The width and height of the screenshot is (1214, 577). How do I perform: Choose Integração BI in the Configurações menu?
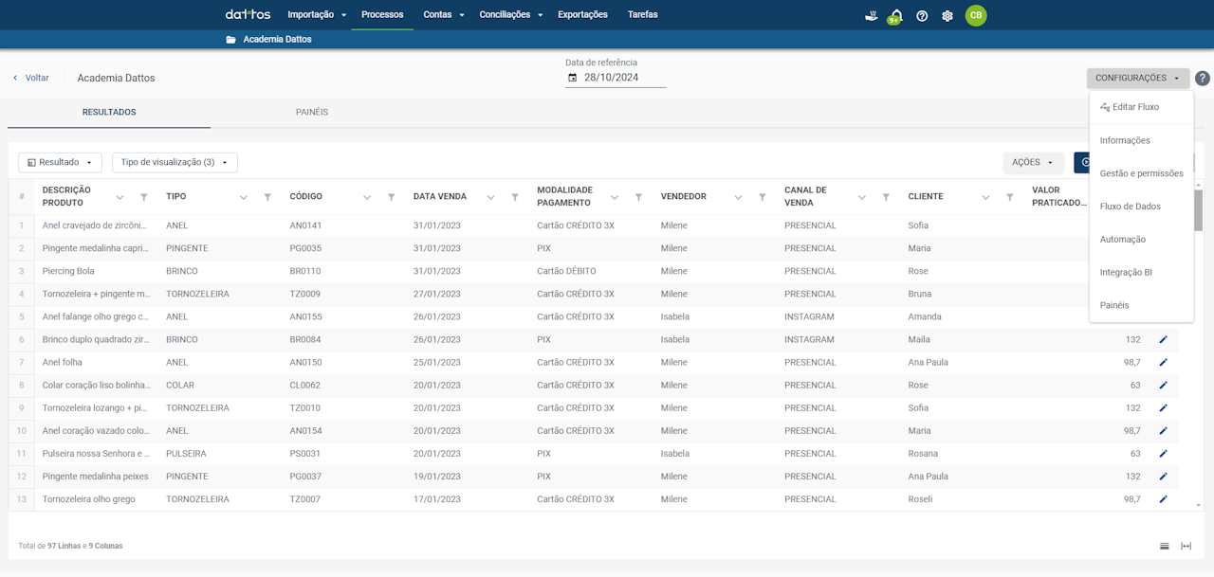point(1126,272)
